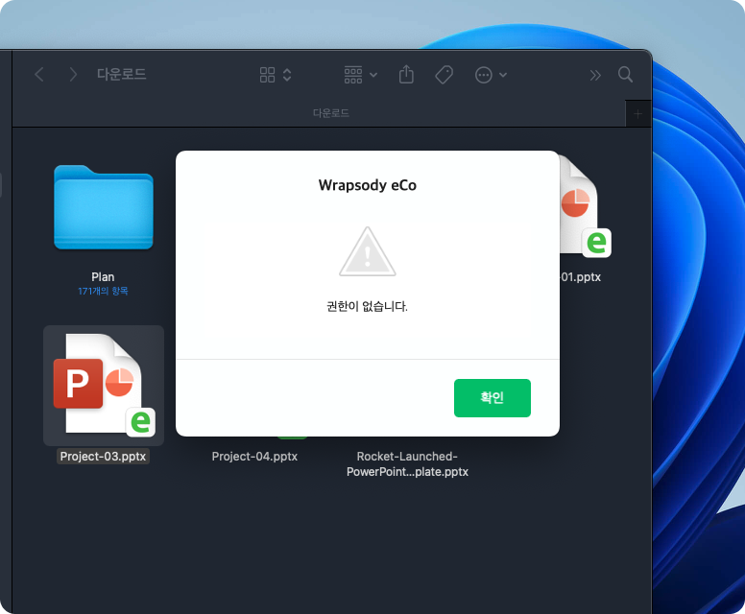Click the Project-04.pptx file name
This screenshot has height=614, width=745.
(x=254, y=457)
